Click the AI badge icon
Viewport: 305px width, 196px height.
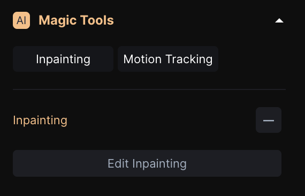pos(21,20)
